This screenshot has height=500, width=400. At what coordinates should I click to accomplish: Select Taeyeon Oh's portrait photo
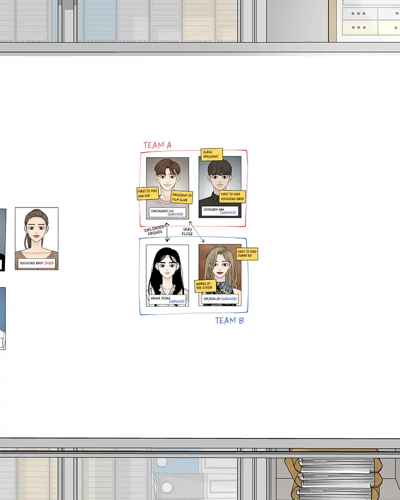[220, 275]
